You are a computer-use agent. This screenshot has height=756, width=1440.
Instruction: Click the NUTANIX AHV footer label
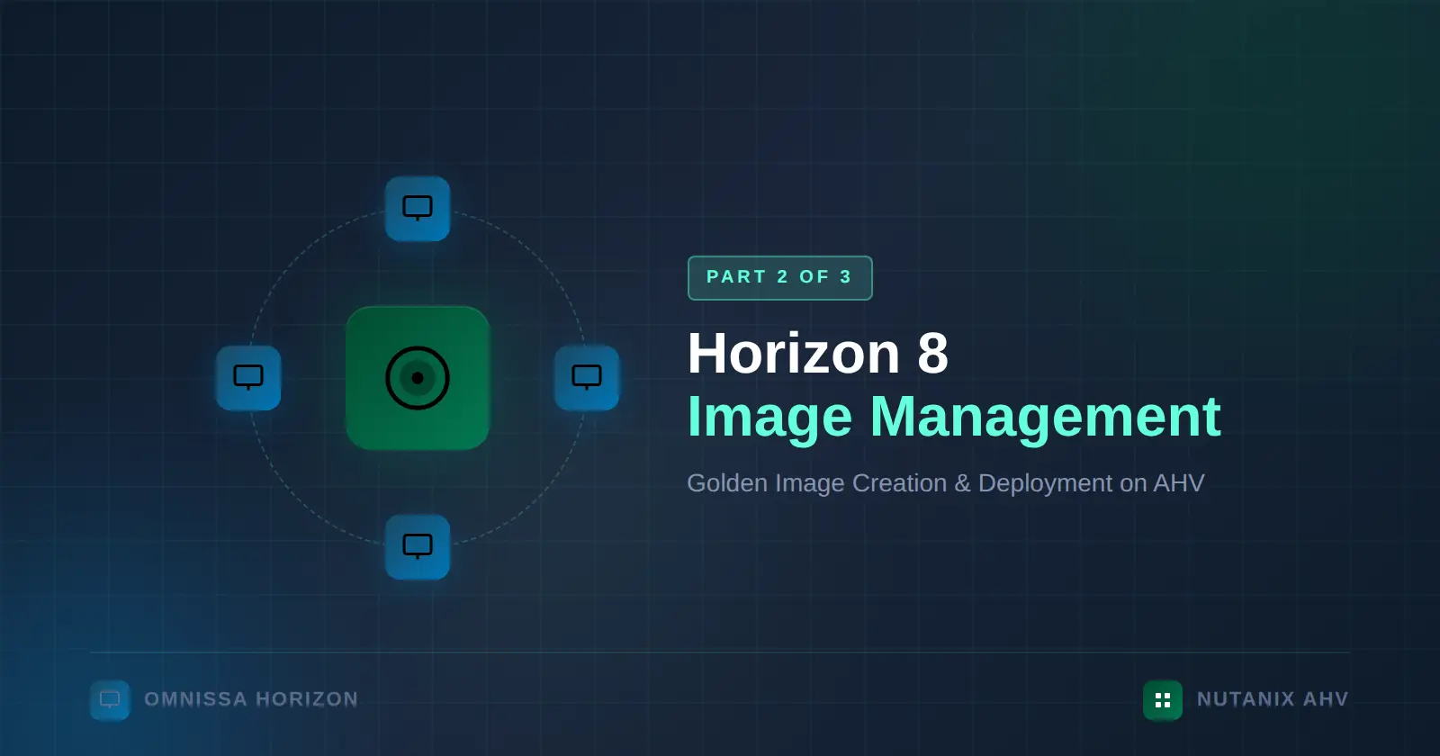click(x=1273, y=699)
